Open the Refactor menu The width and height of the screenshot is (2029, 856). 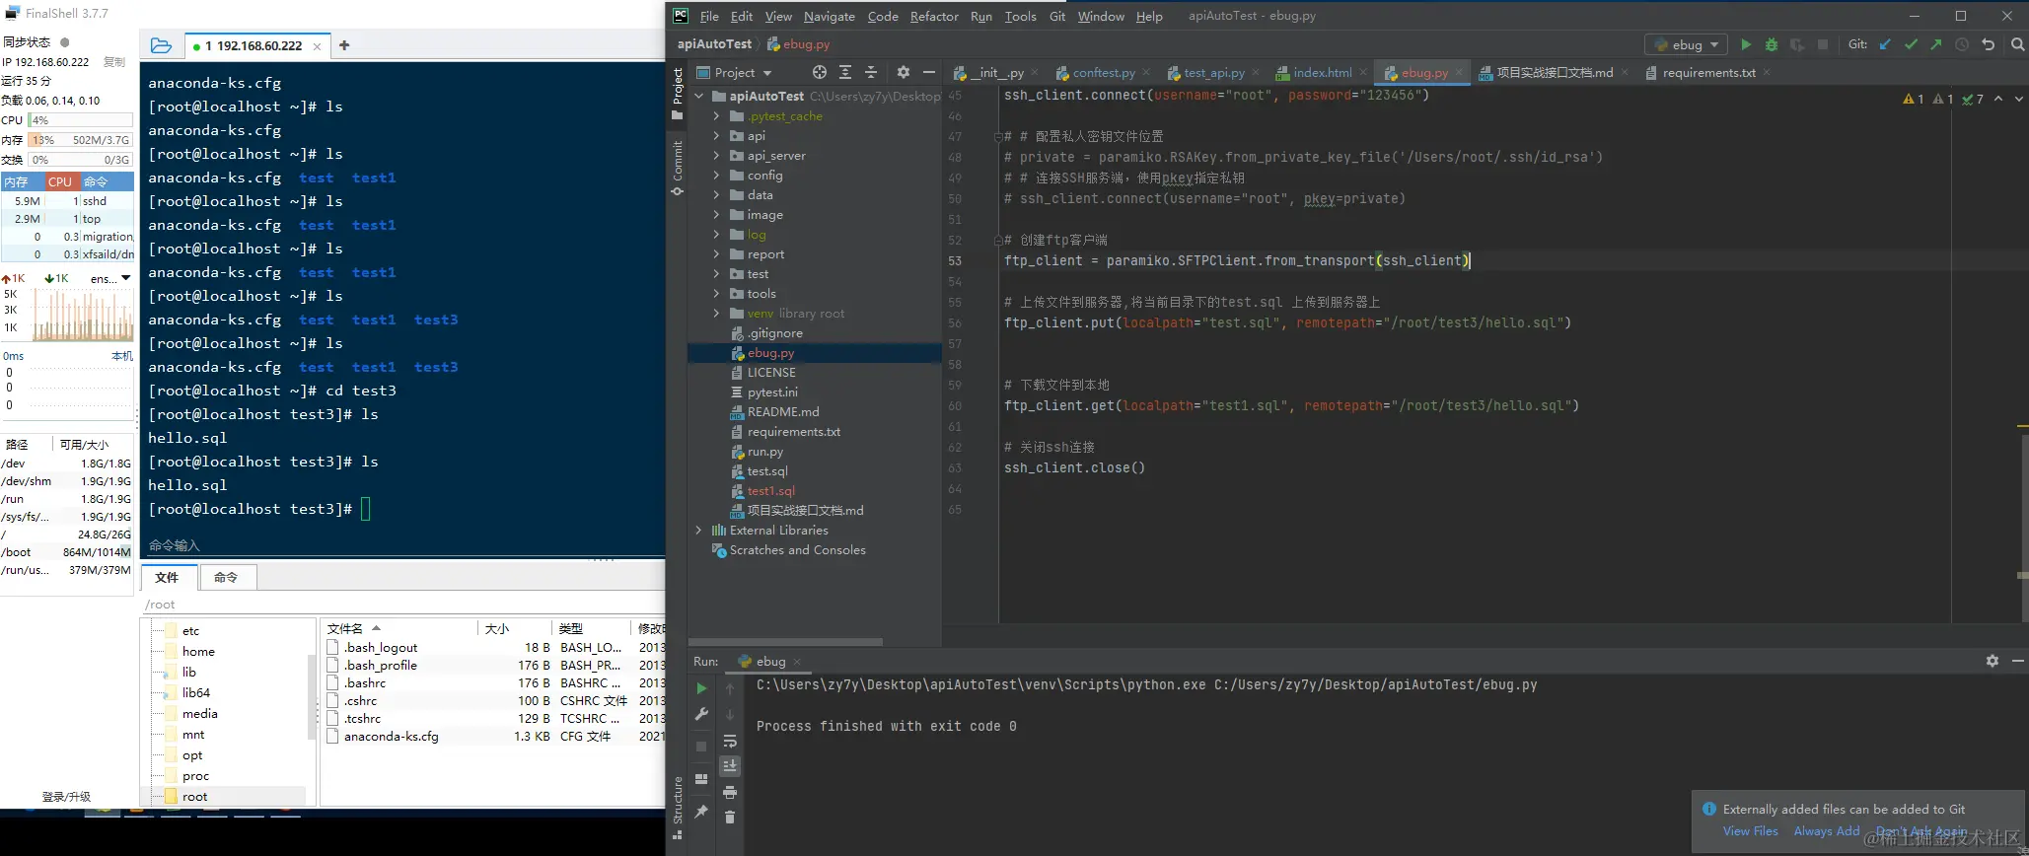tap(933, 16)
